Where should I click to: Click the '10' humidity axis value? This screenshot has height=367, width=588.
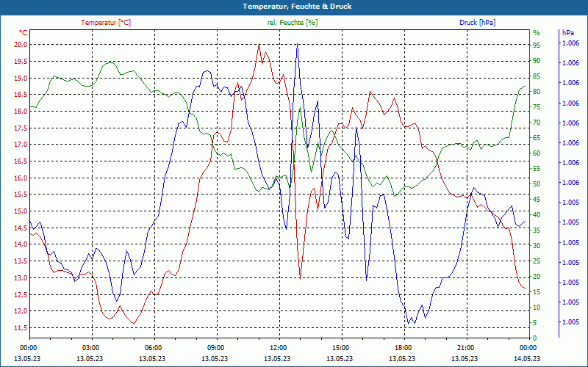click(x=537, y=307)
